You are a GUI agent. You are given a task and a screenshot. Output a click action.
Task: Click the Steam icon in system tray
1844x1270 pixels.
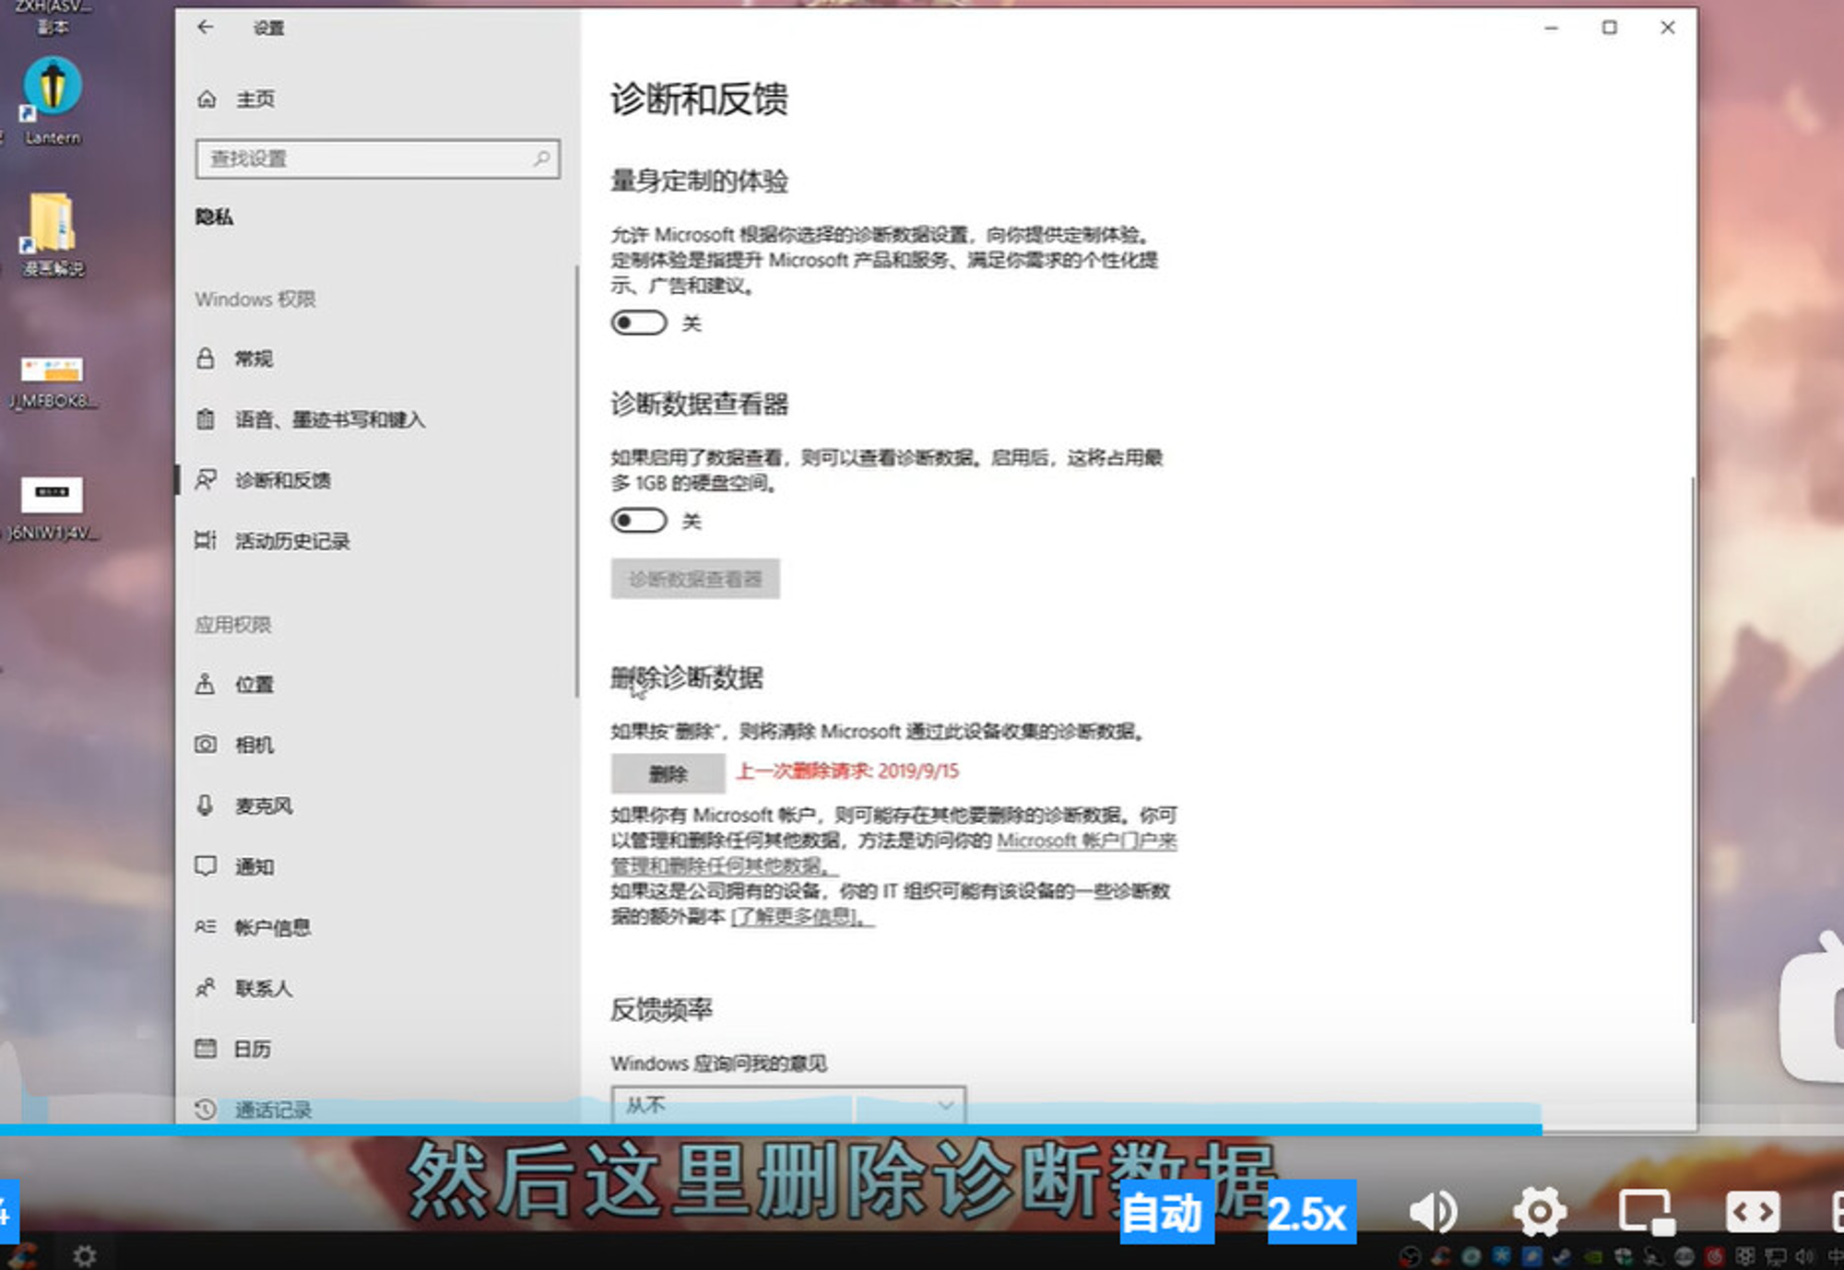pyautogui.click(x=1562, y=1256)
